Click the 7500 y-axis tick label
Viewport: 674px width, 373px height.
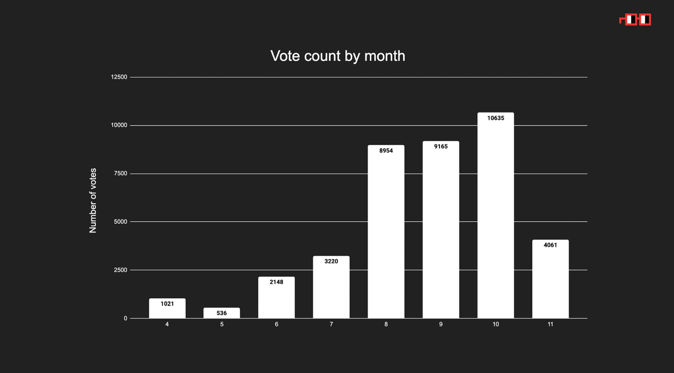pyautogui.click(x=120, y=174)
